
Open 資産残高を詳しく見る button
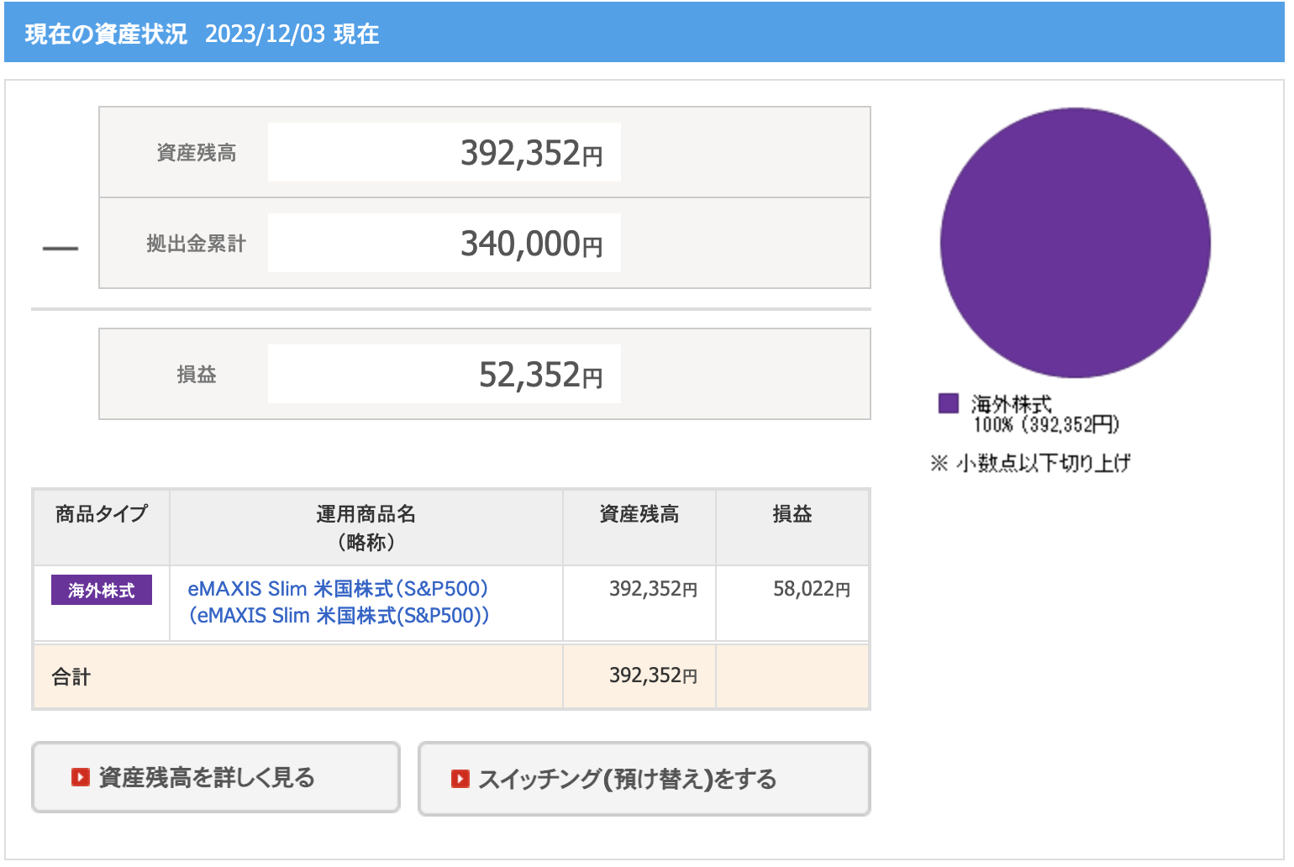[215, 777]
